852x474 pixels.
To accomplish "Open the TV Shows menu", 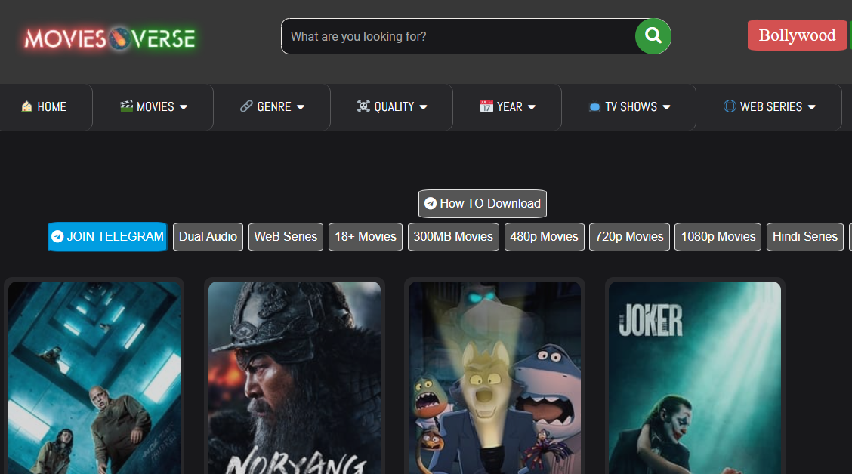I will [630, 107].
